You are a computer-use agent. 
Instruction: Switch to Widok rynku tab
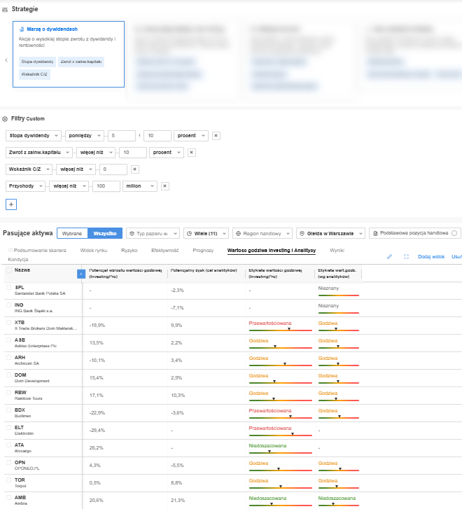point(94,250)
